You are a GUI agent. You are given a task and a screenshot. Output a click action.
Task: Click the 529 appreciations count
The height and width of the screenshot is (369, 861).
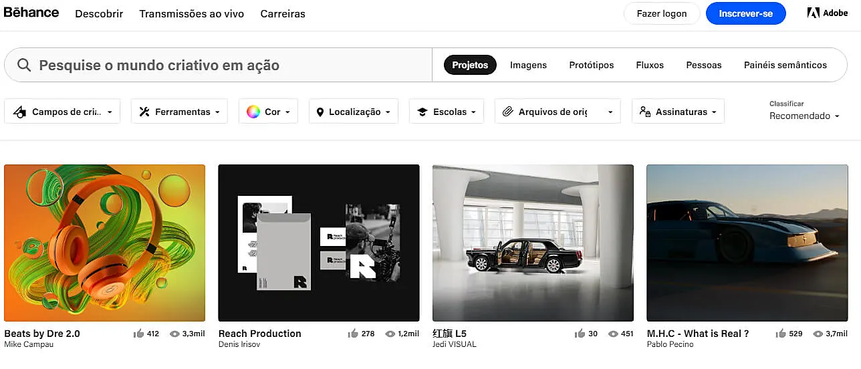[x=795, y=334]
